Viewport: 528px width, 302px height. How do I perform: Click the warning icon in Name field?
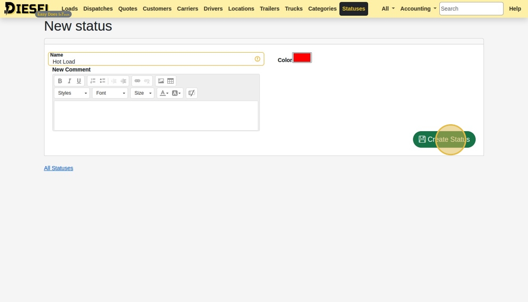[x=257, y=59]
